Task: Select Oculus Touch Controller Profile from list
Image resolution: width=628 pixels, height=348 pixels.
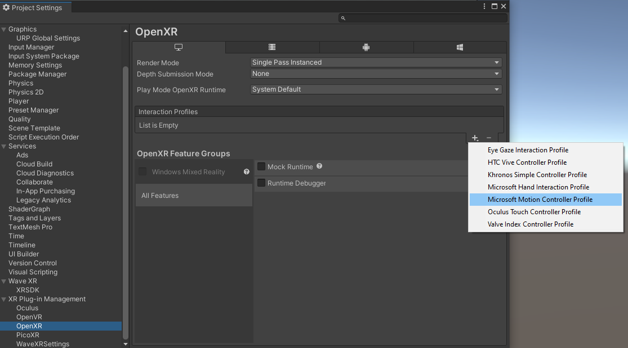Action: click(534, 212)
